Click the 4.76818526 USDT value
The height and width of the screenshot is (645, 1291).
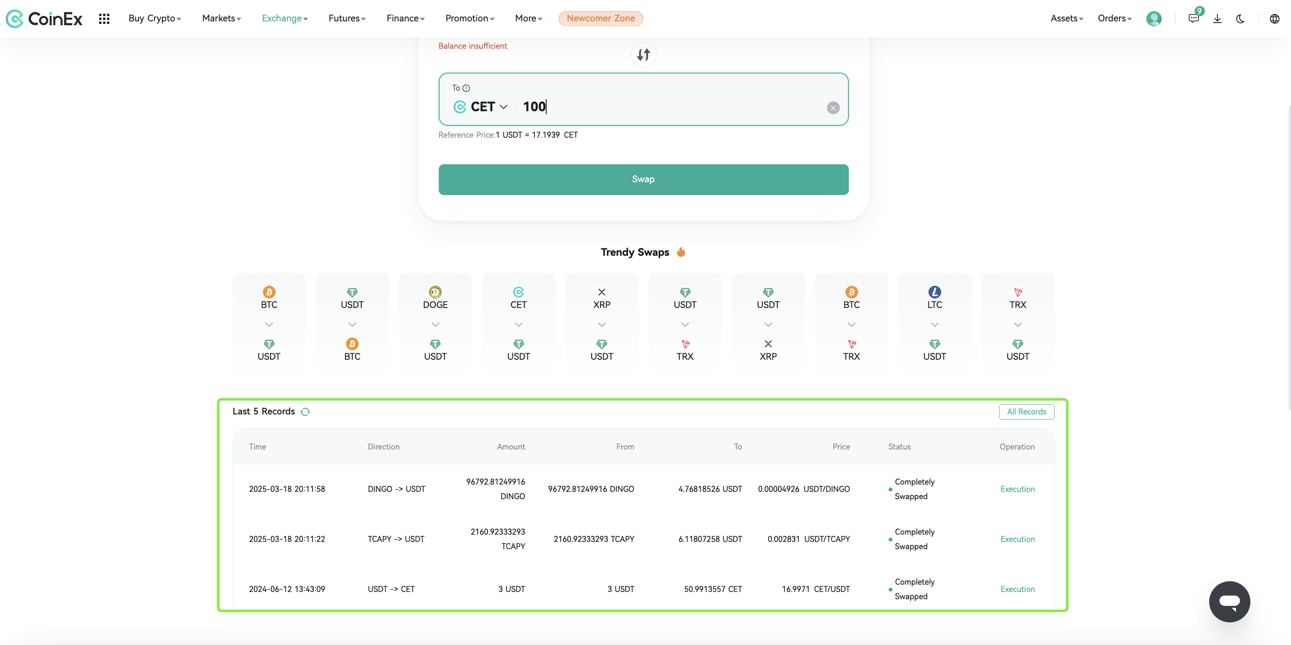(710, 489)
